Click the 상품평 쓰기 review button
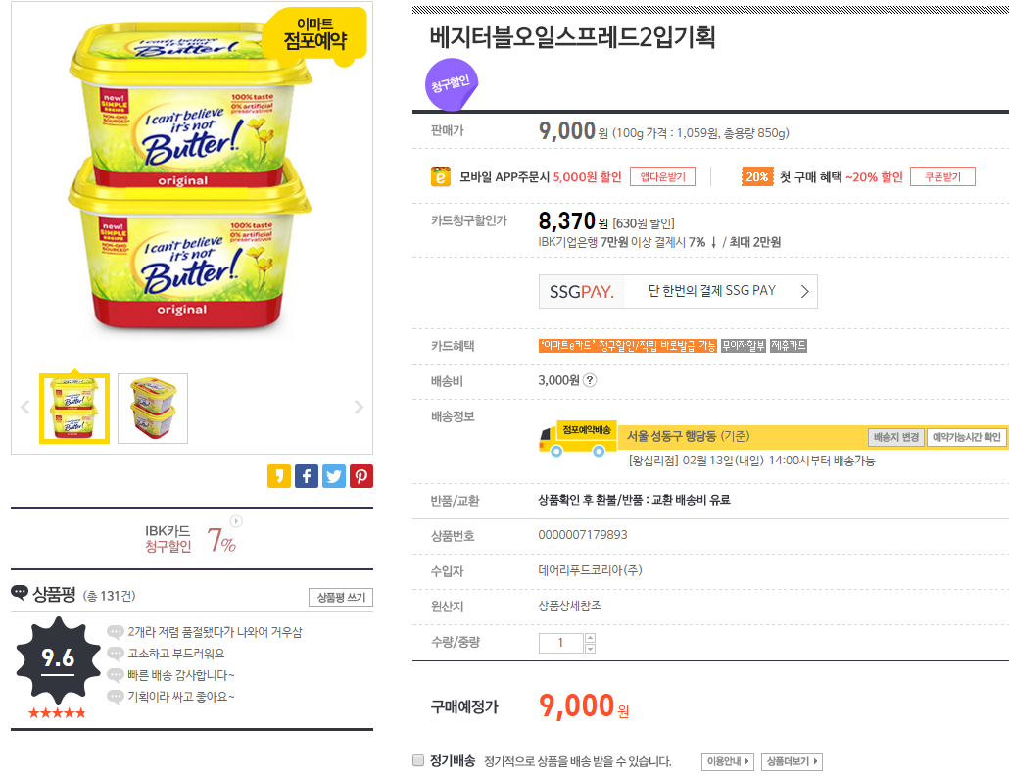The height and width of the screenshot is (778, 1009). [x=340, y=597]
